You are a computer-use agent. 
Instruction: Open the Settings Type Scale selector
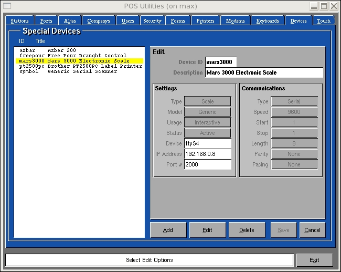(x=207, y=101)
